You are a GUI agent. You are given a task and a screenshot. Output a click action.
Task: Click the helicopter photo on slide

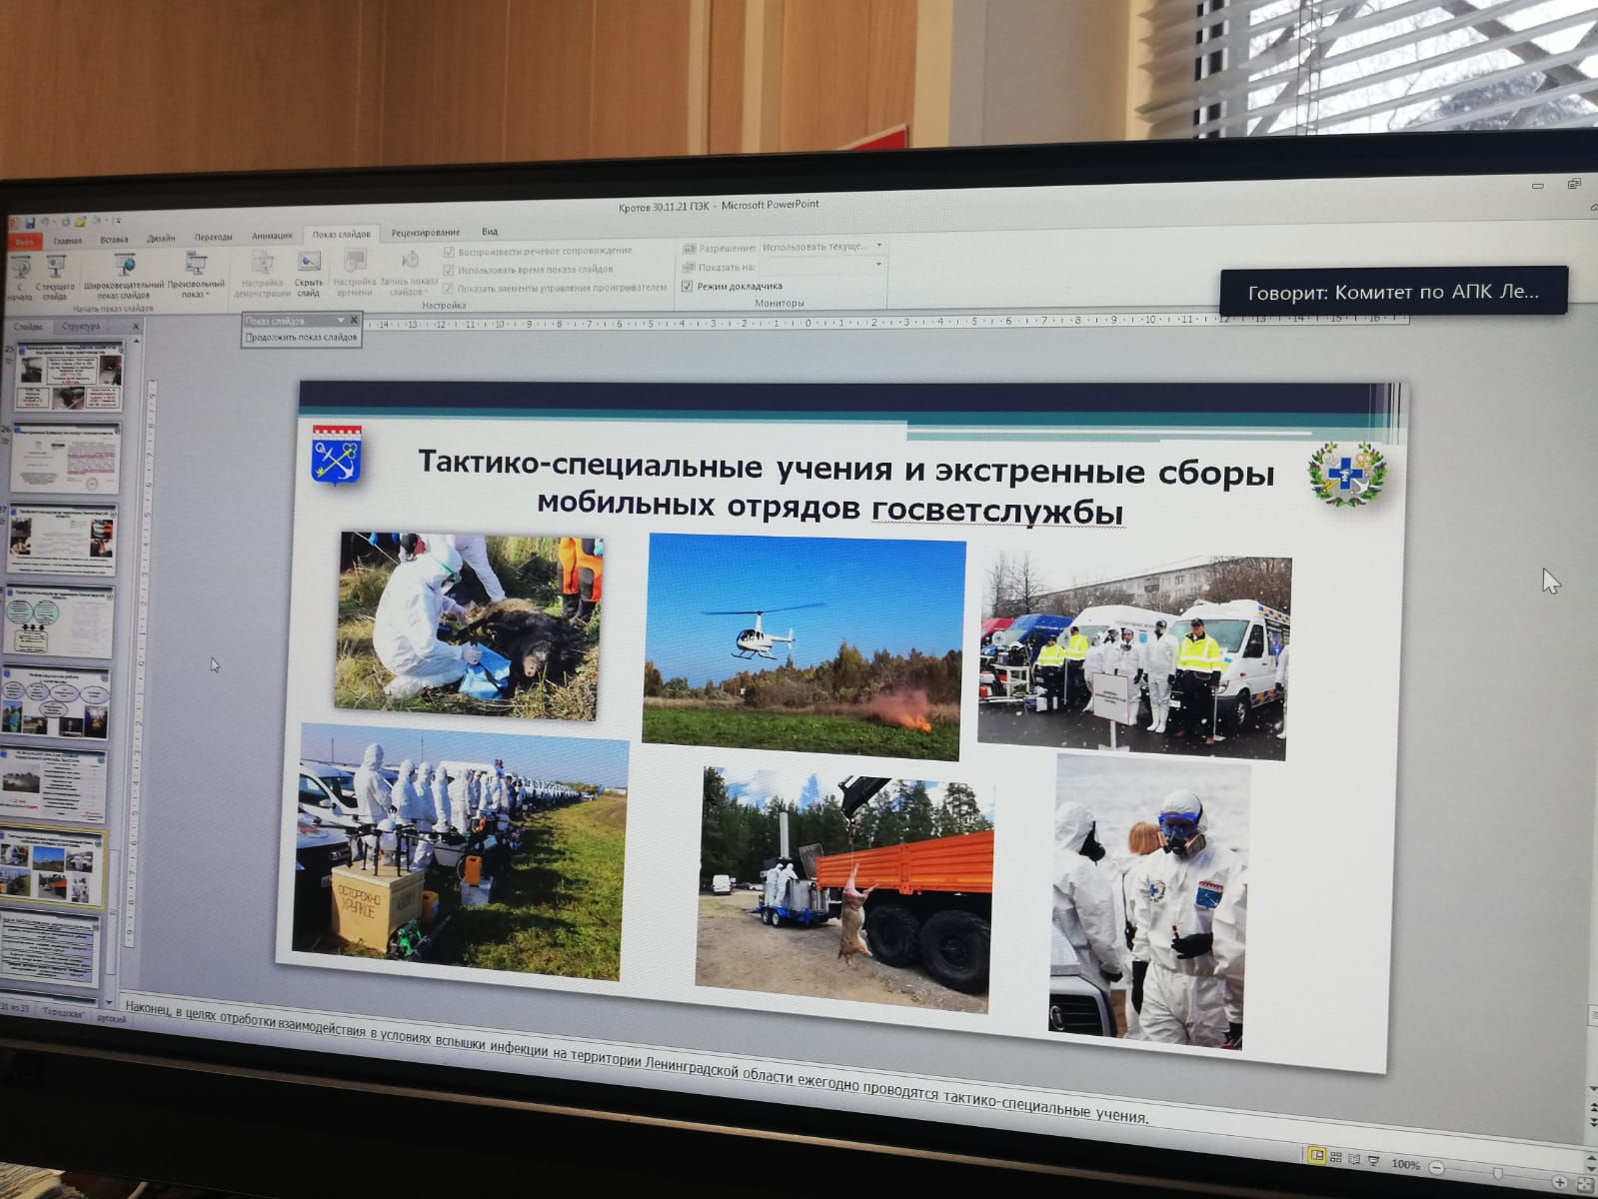[803, 646]
